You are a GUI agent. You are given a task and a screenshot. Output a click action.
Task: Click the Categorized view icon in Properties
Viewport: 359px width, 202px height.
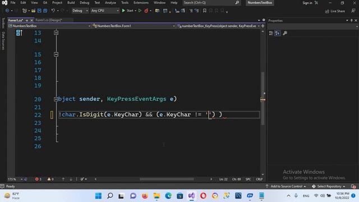pyautogui.click(x=271, y=33)
